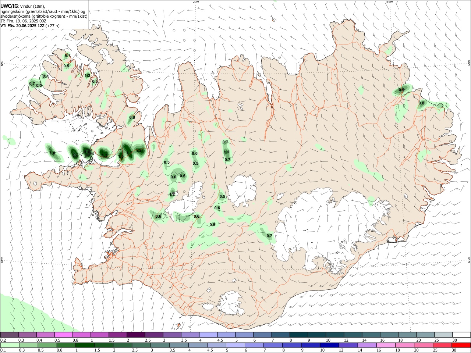Click the red 30 swatch on rain scale

[x=461, y=345]
